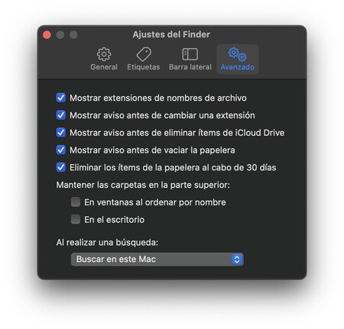Select the Etiquetas tag icon

pos(144,54)
